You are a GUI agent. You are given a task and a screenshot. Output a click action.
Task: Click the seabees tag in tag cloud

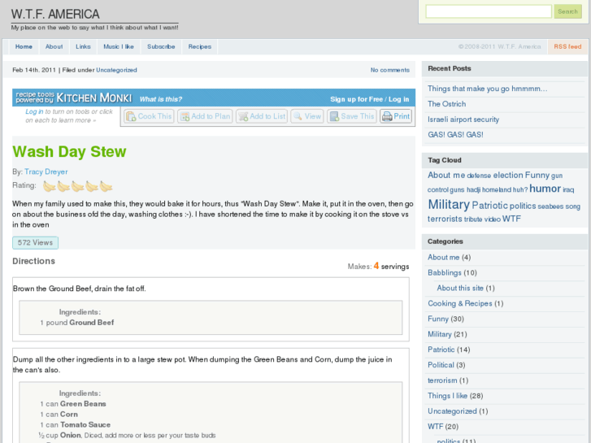point(550,206)
